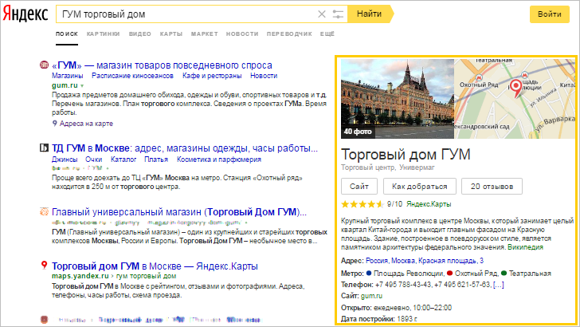Open advanced search settings icon

pos(338,14)
